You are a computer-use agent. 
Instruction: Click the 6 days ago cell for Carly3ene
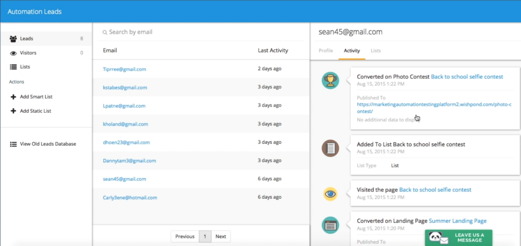[x=270, y=197]
